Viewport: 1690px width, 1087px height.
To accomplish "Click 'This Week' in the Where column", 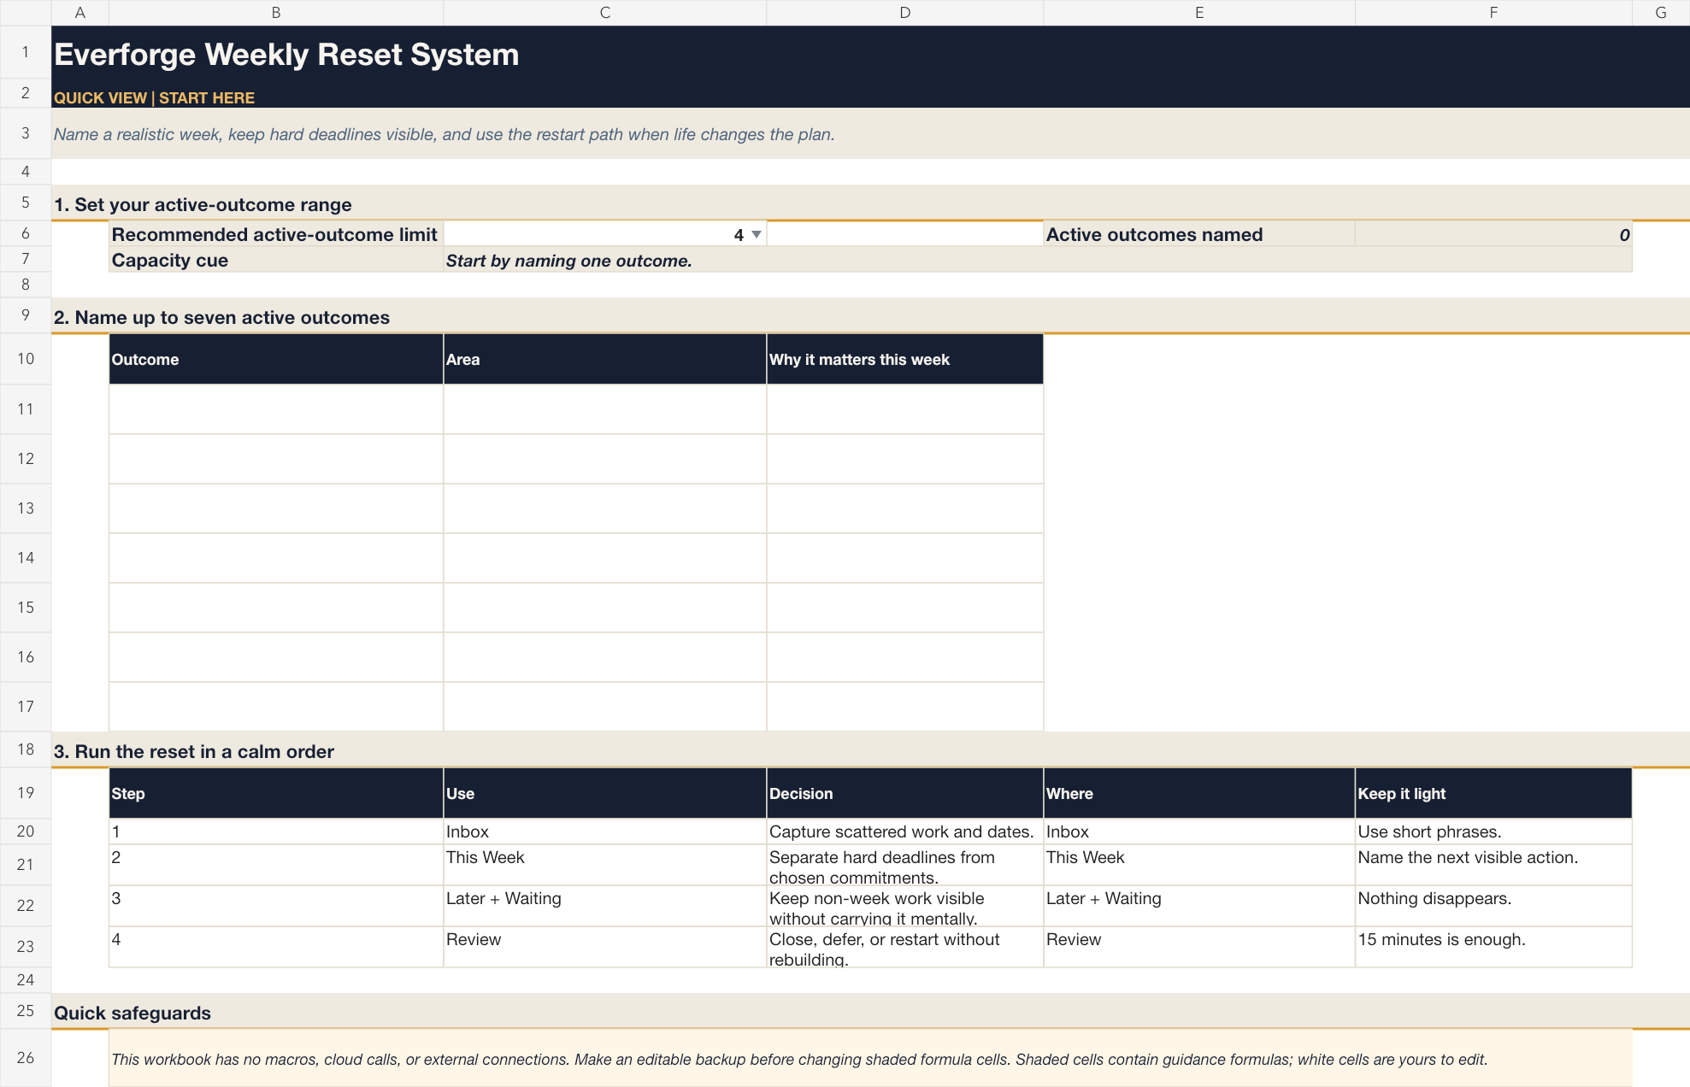I will [1199, 865].
